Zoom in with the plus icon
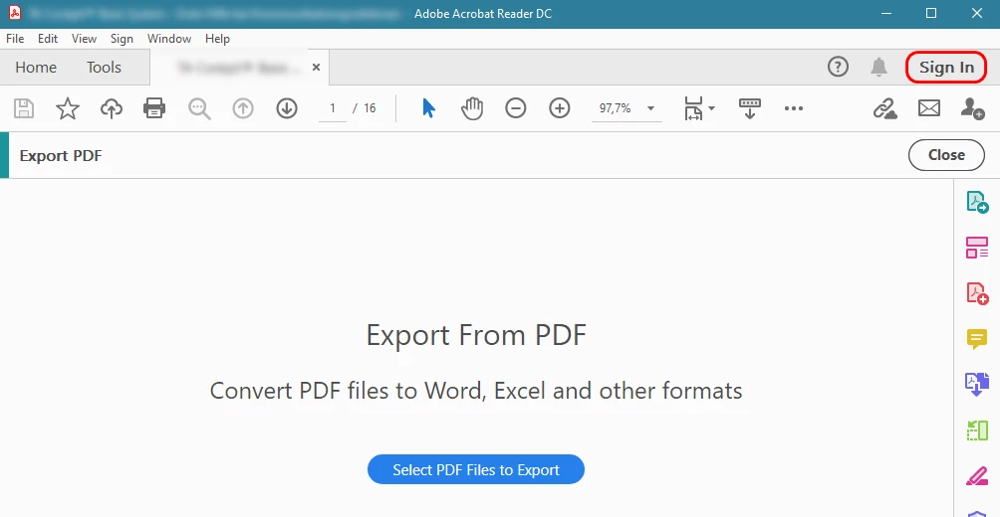This screenshot has width=1000, height=517. (x=560, y=108)
